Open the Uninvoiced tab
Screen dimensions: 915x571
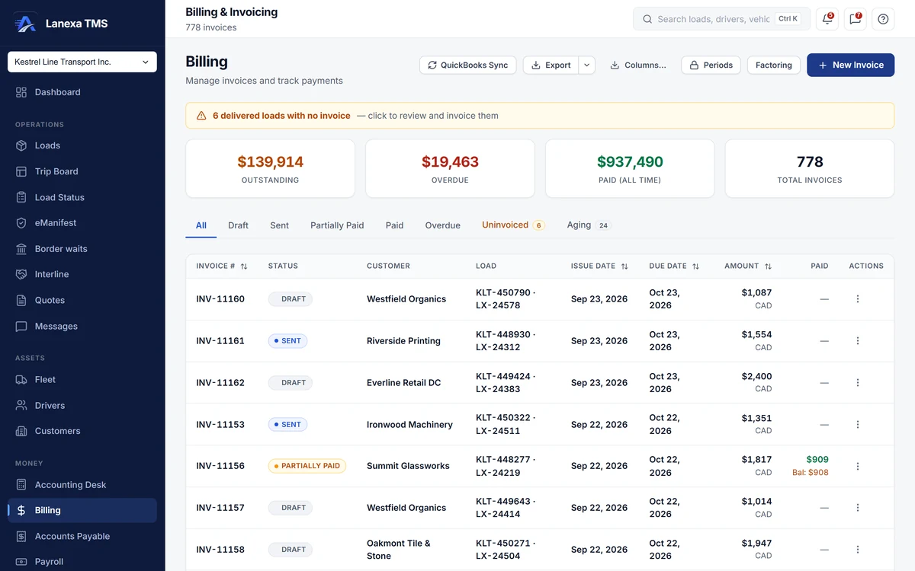click(513, 225)
